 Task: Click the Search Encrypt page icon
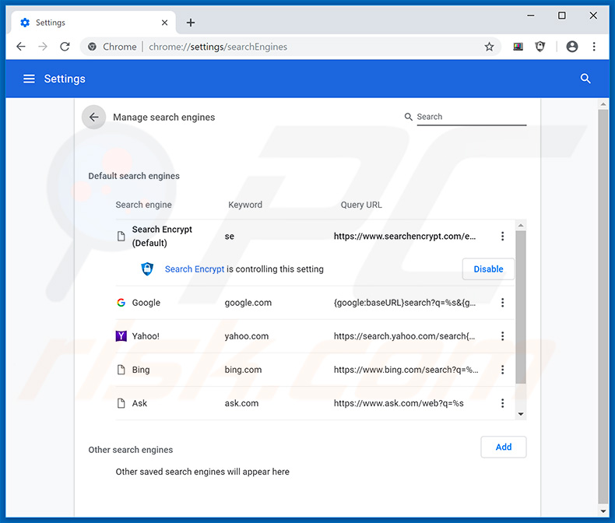click(121, 236)
